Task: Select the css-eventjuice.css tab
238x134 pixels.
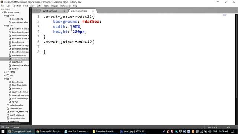Action: tap(79, 11)
